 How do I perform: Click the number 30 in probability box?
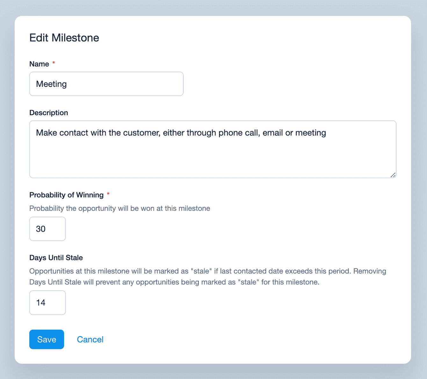coord(41,229)
